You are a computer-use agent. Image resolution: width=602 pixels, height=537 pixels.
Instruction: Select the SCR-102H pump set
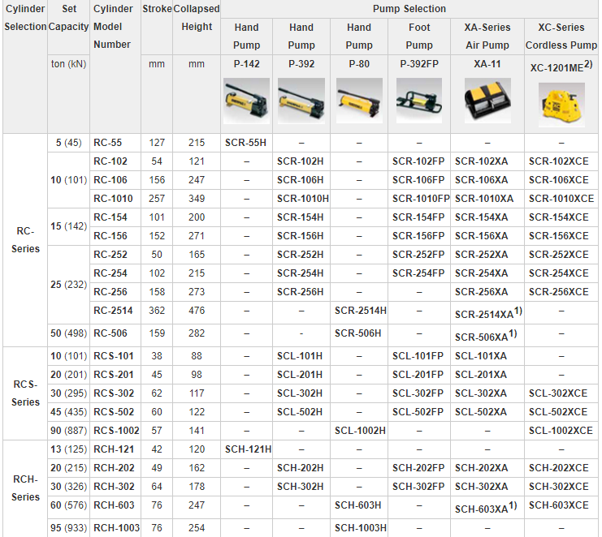click(x=301, y=161)
